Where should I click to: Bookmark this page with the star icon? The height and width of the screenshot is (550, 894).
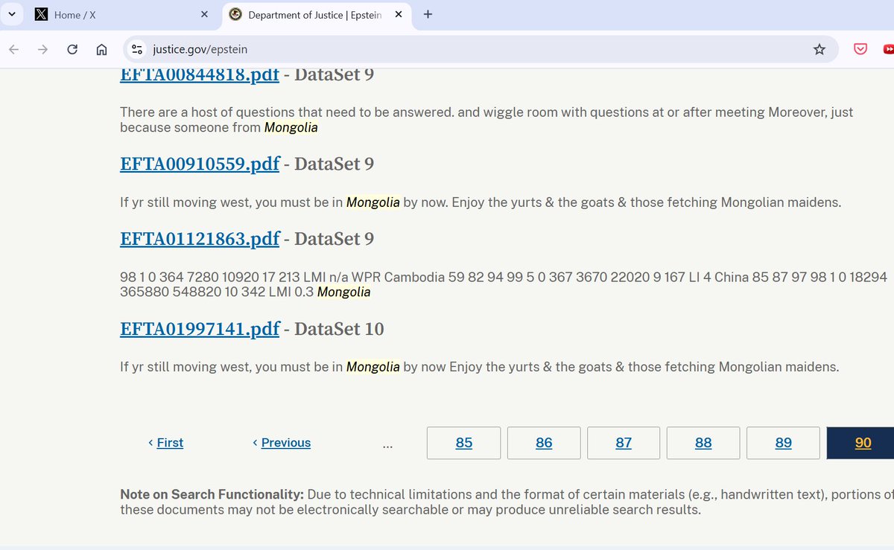pyautogui.click(x=819, y=50)
